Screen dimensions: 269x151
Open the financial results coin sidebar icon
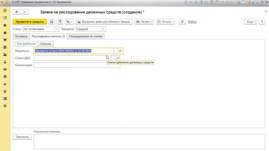pos(5,76)
